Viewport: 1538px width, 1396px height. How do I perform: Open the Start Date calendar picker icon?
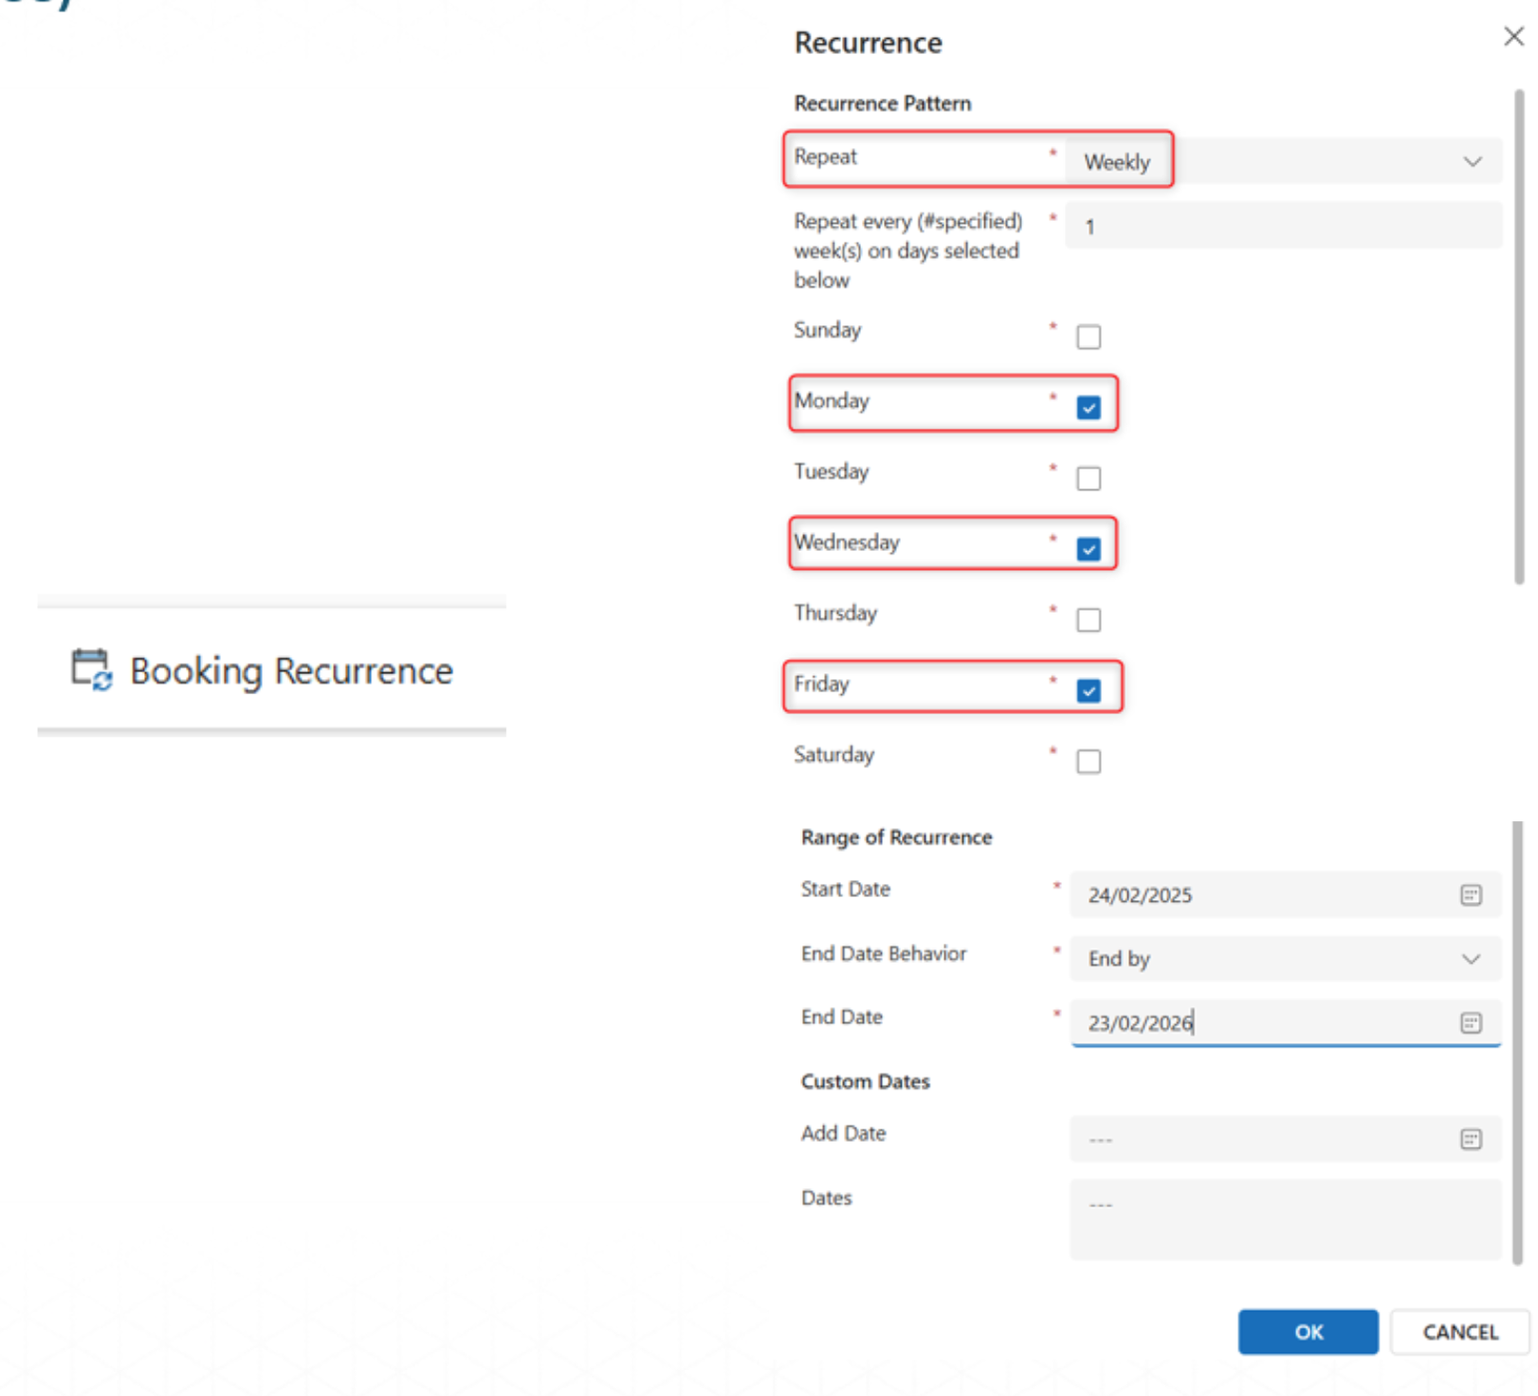pos(1470,894)
